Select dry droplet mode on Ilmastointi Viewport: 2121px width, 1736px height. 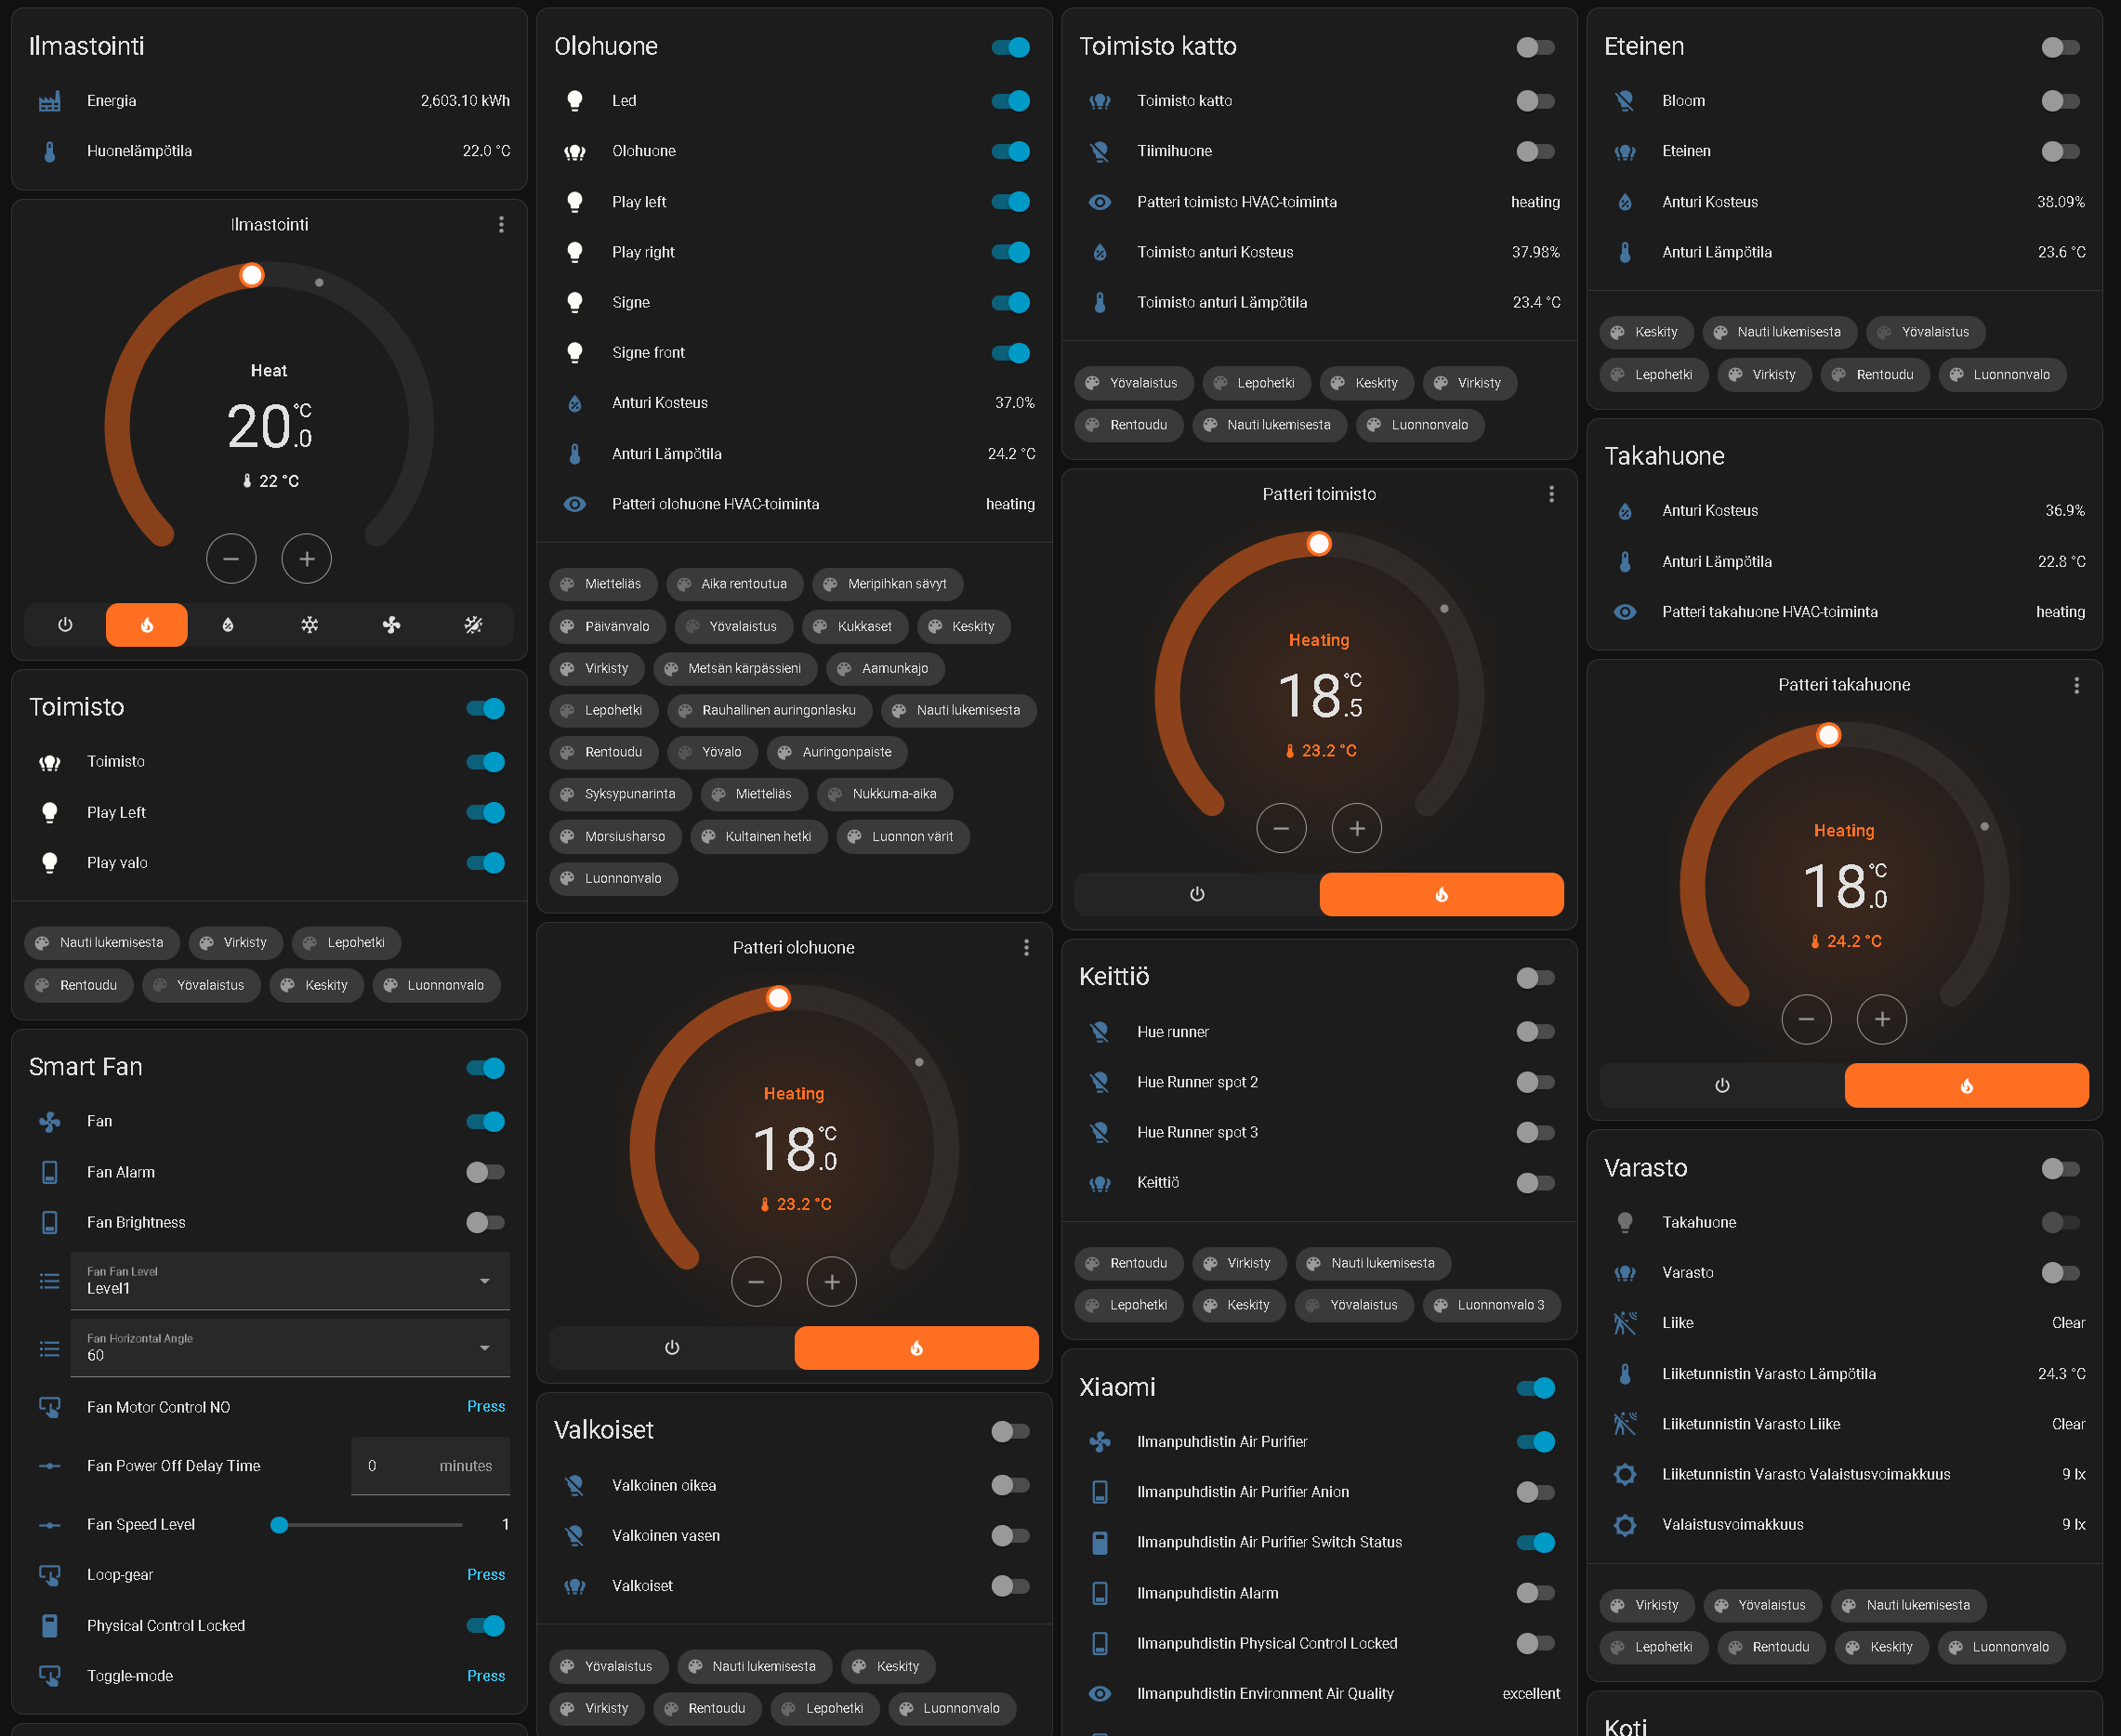(x=228, y=625)
